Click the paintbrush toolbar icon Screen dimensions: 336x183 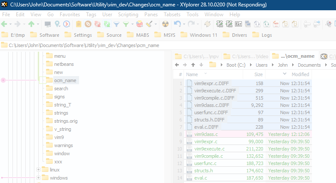click(150, 24)
